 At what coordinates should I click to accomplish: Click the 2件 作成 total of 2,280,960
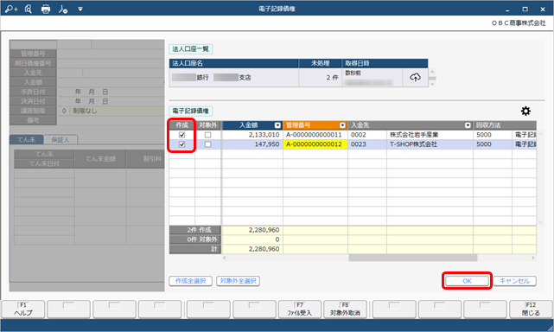click(252, 230)
